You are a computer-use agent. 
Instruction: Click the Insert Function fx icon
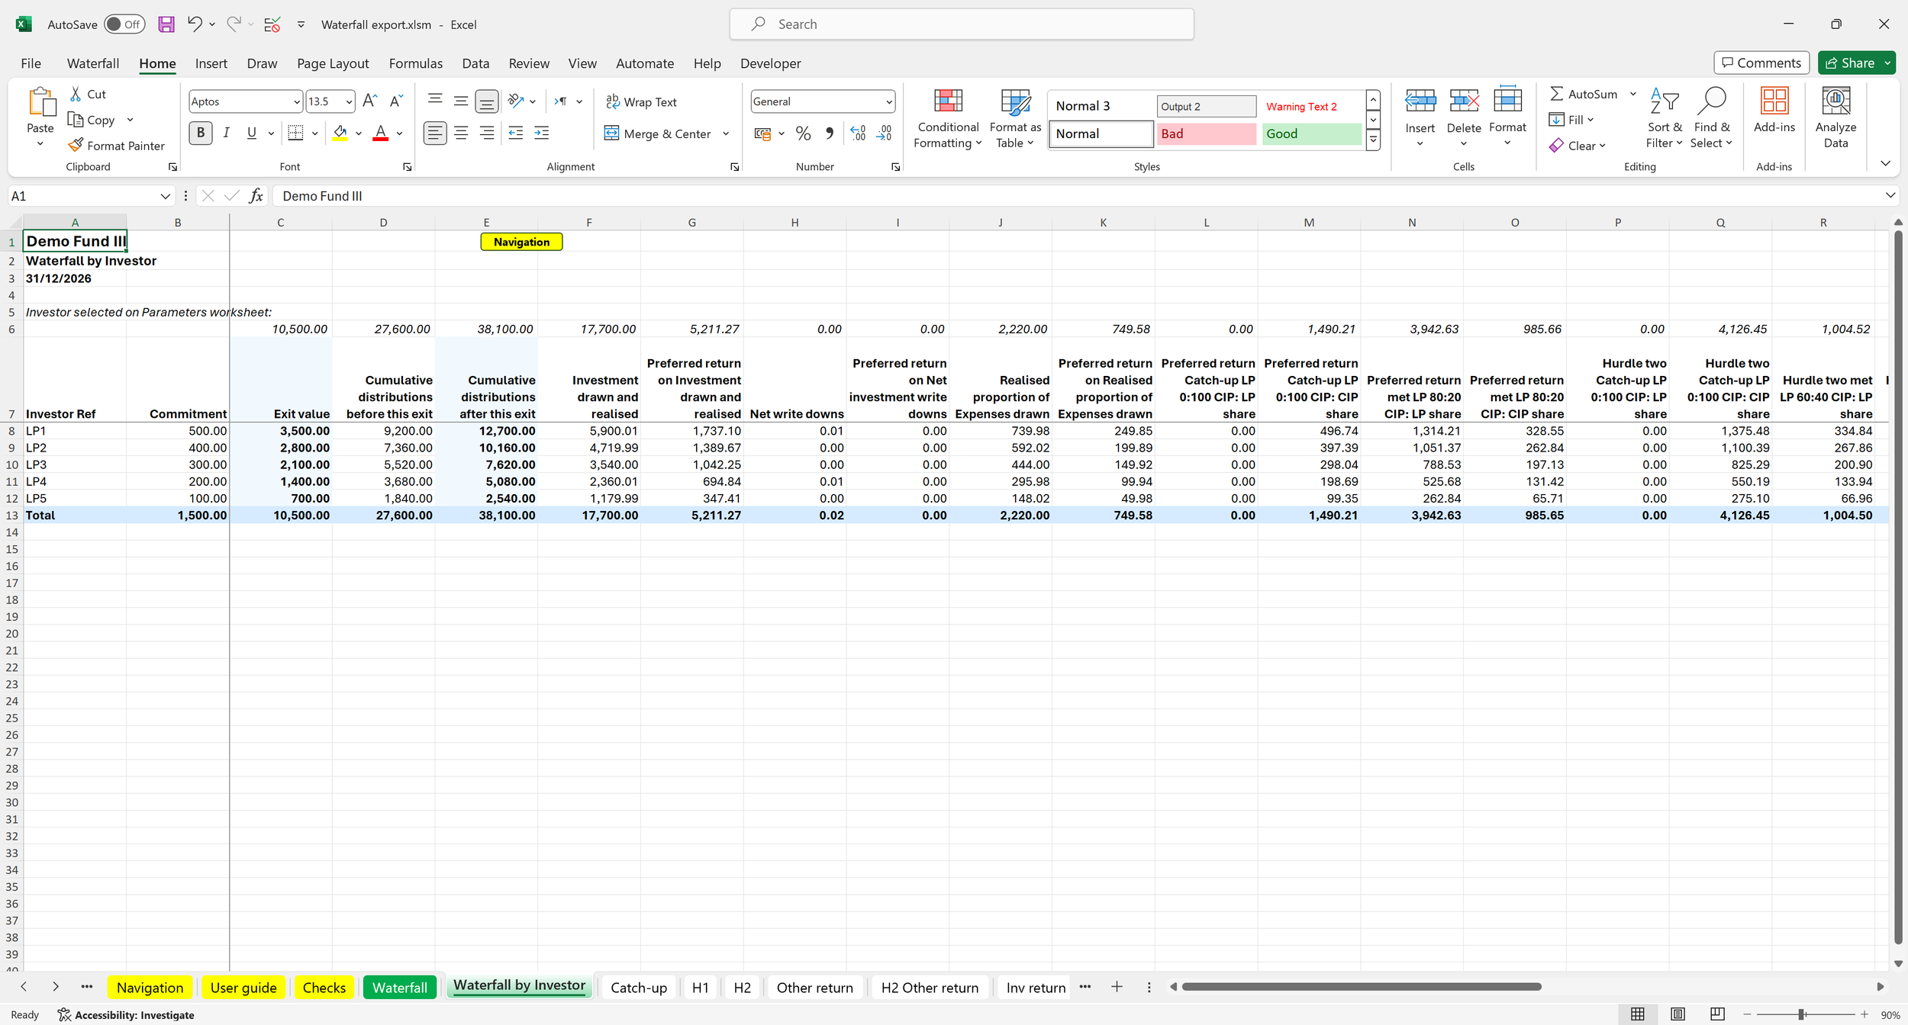pyautogui.click(x=256, y=196)
